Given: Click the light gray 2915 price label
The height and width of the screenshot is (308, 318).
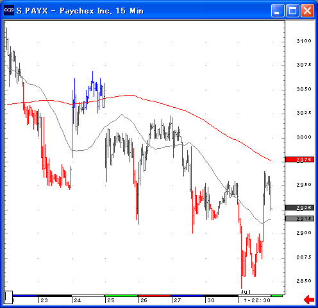Looking at the screenshot, I should pos(299,218).
